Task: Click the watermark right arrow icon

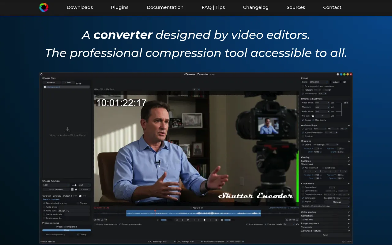Action: pyautogui.click(x=340, y=171)
